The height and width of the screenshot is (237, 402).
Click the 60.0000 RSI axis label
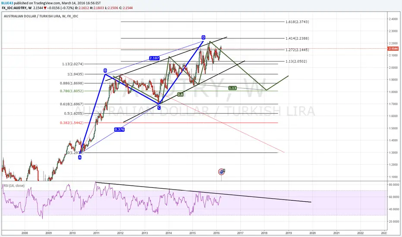393,197
